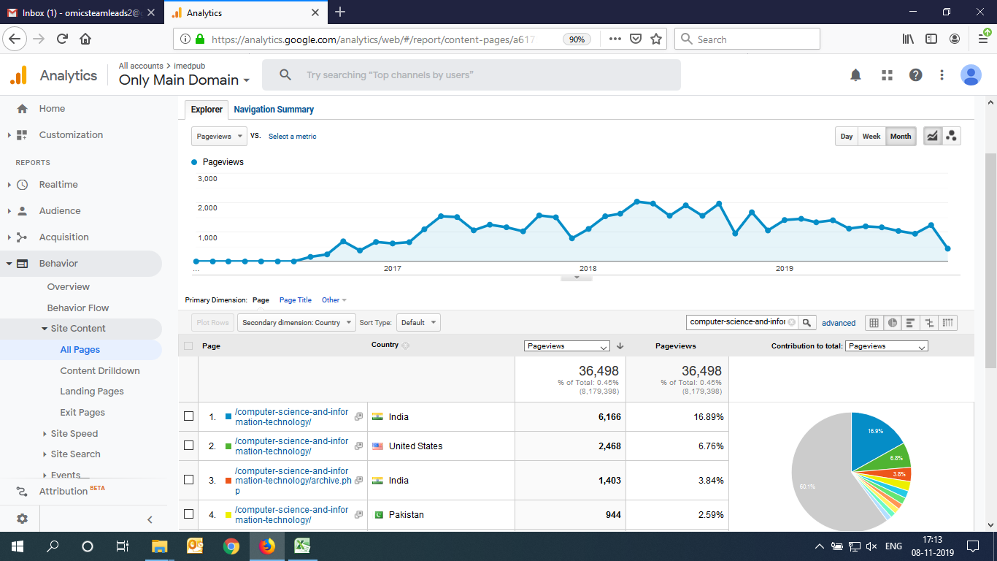
Task: Expand the Audience section in sidebar
Action: (60, 210)
